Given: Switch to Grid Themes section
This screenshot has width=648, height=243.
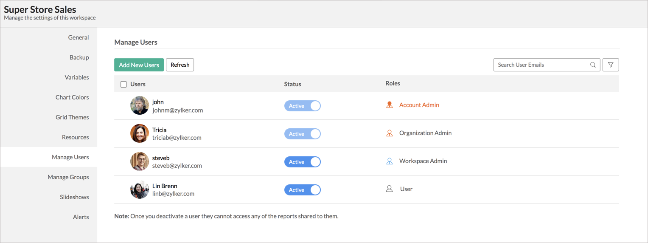Looking at the screenshot, I should coord(72,117).
